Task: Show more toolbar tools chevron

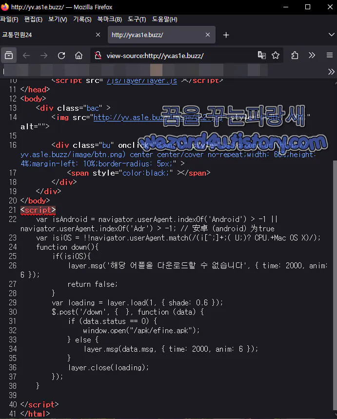Action: pos(312,55)
